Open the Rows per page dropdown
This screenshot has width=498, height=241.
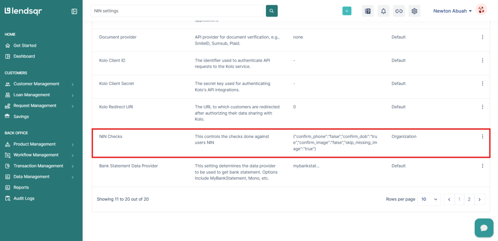click(x=429, y=199)
